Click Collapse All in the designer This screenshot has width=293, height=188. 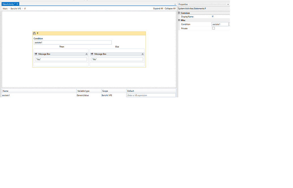click(170, 8)
